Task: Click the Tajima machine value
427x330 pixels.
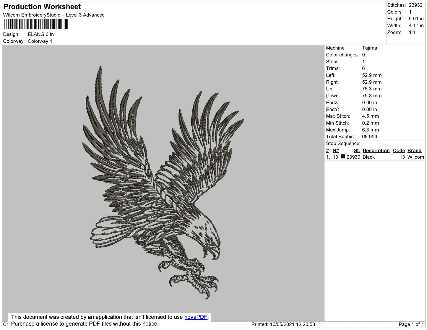Action: point(369,48)
